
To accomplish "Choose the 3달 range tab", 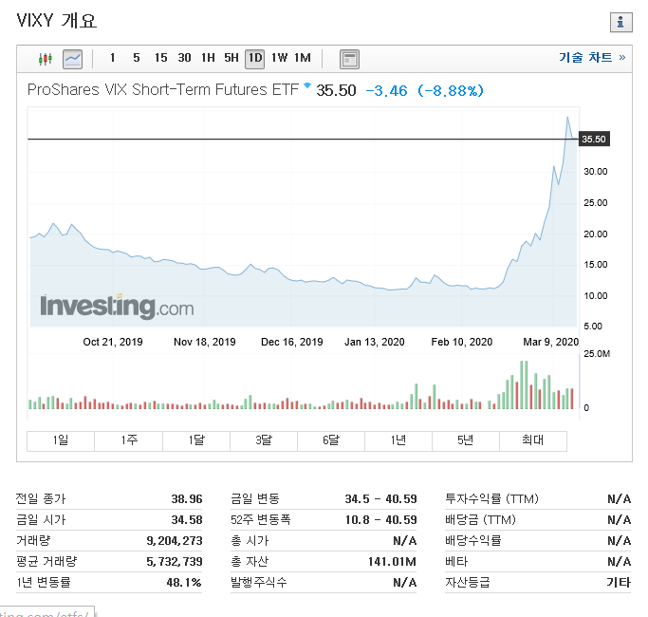I will [264, 440].
